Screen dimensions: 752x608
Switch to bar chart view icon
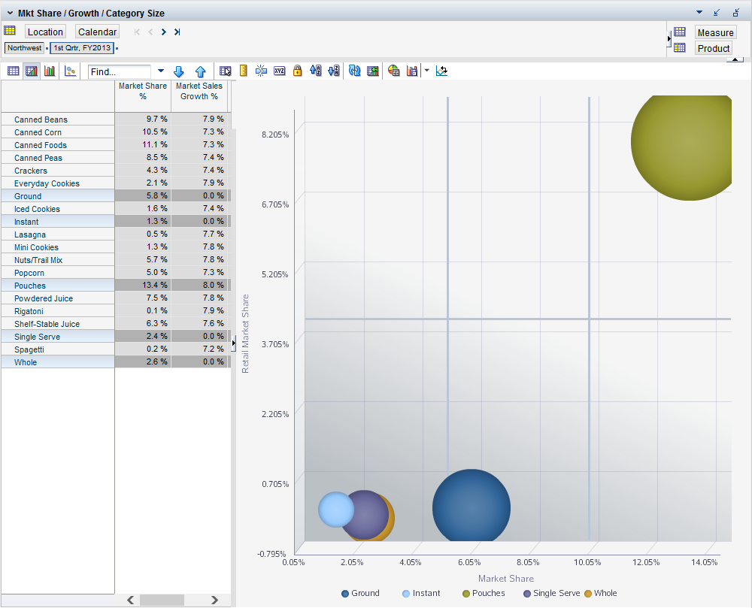[x=50, y=71]
